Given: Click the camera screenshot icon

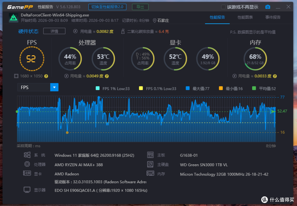Looking at the screenshot, I should 268,7.
